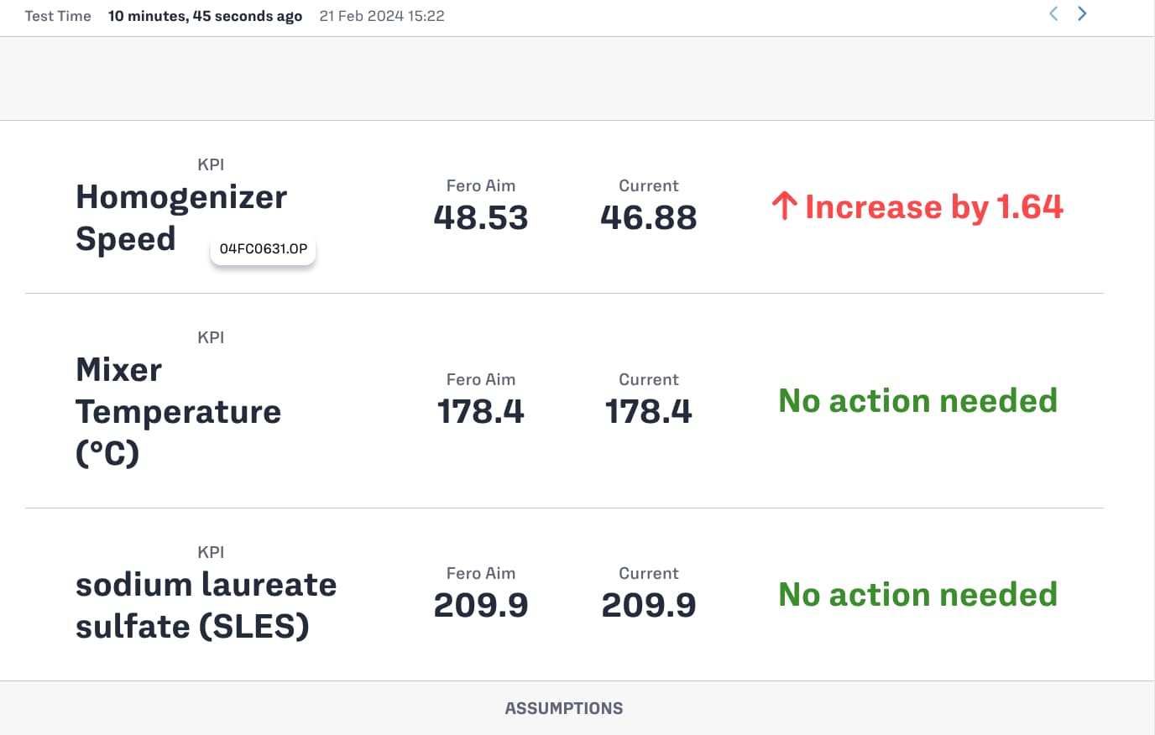Select the sodium laureate sulfate (SLES) title
The height and width of the screenshot is (735, 1155).
pyautogui.click(x=206, y=605)
